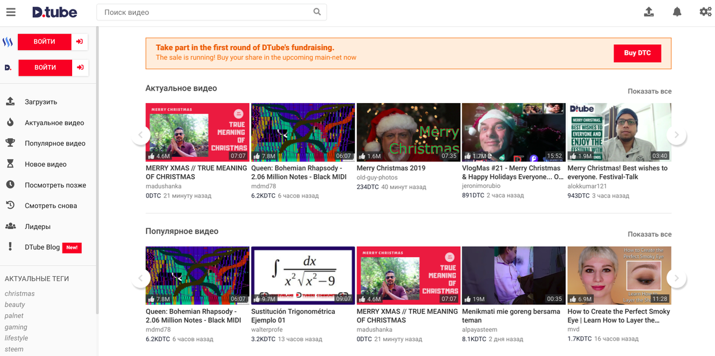Click the Steem logo icon in sidebar
The width and height of the screenshot is (715, 356).
click(x=8, y=42)
